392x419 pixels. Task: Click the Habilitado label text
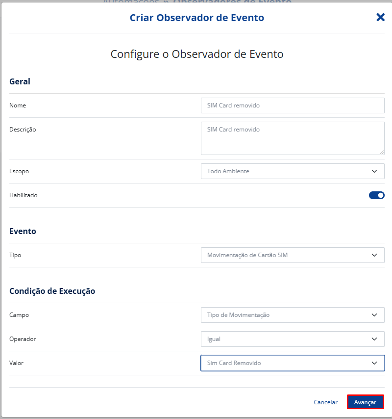(x=24, y=195)
